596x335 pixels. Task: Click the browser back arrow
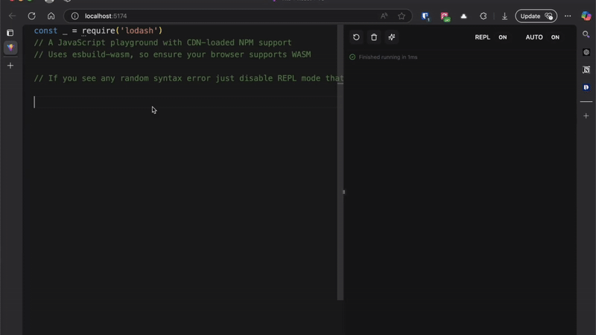click(12, 16)
